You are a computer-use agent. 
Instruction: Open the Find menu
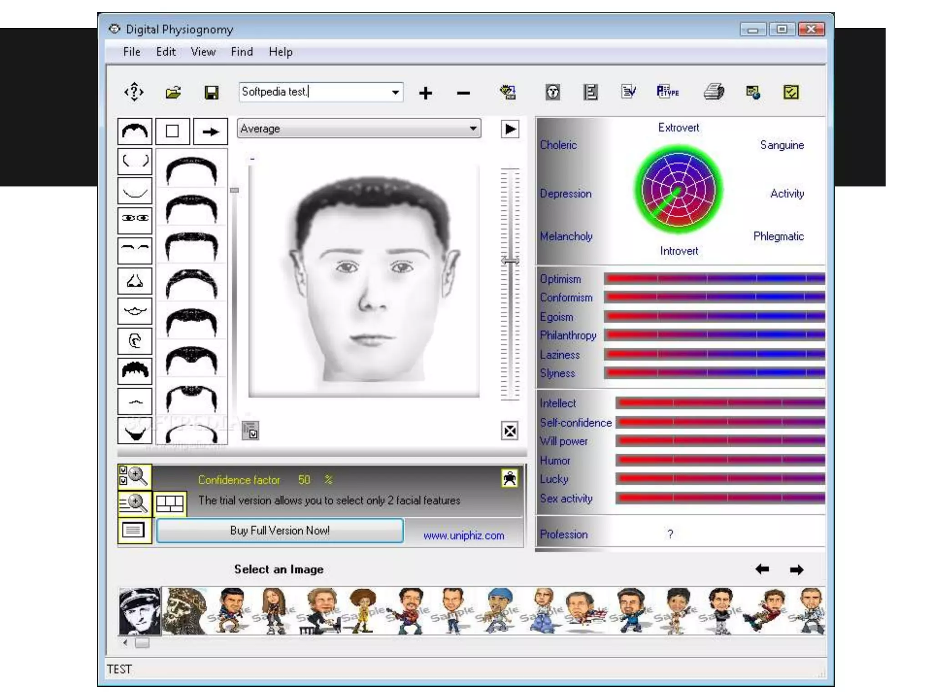point(242,52)
